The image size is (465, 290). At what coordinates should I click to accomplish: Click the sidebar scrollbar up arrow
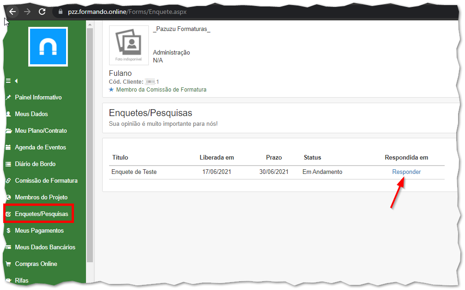pos(90,25)
